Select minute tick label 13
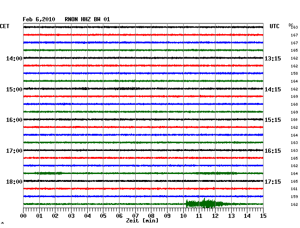This screenshot has height=228, width=300. click(x=231, y=216)
